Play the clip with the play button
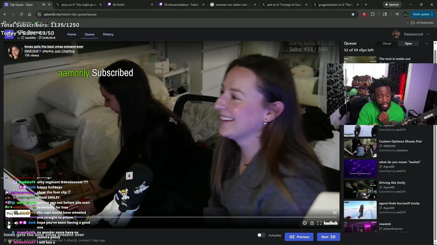437x245 pixels. 9,223
